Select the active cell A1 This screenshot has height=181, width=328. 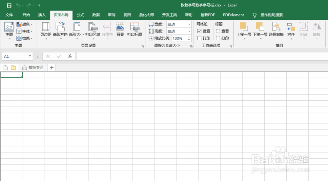[x=11, y=75]
